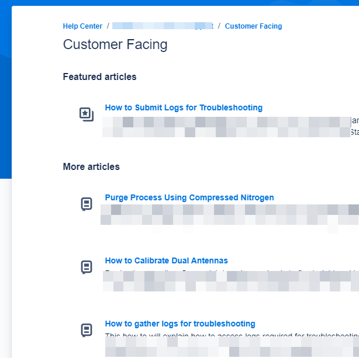Open How to Calibrate Dual Antennas article
This screenshot has width=359, height=358.
[x=166, y=260]
